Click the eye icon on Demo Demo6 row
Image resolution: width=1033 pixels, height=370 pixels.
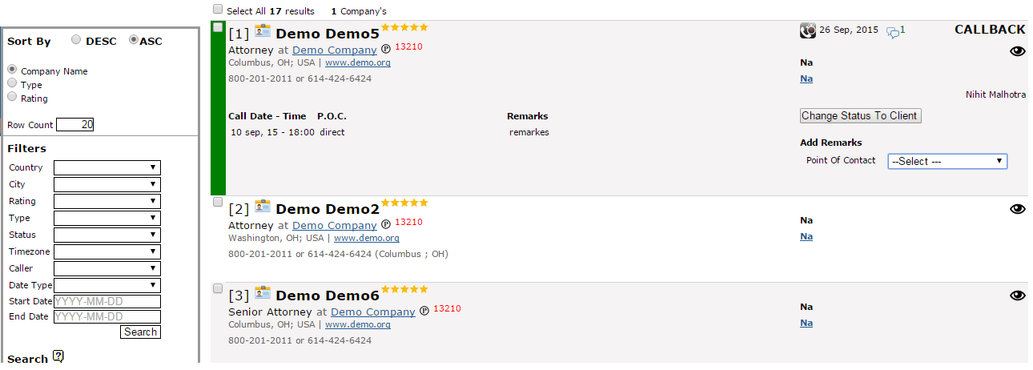[x=1017, y=295]
